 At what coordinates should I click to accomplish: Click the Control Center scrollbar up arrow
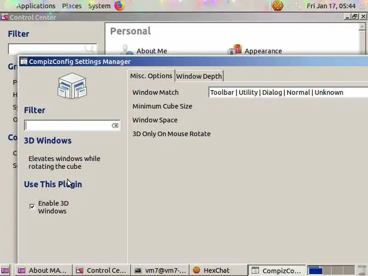pyautogui.click(x=362, y=27)
